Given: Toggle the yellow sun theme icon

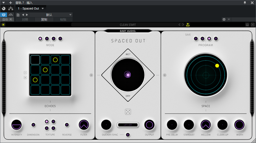Looking at the screenshot, I should (3, 25).
